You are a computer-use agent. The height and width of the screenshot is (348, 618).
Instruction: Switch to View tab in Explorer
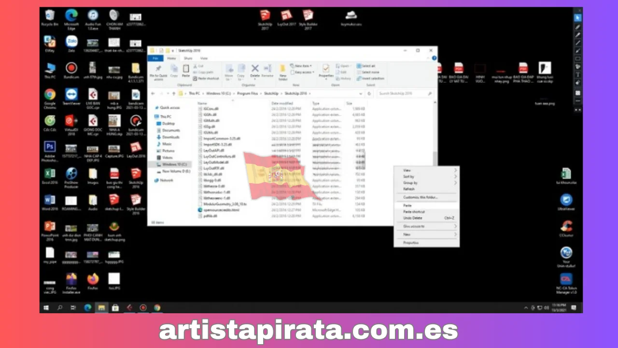204,58
